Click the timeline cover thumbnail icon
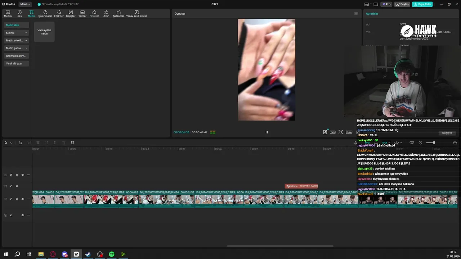Viewport: 461px width, 259px height. [x=412, y=143]
